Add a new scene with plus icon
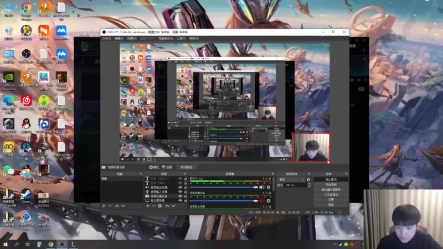Viewport: 443px width, 249px height. click(x=104, y=206)
